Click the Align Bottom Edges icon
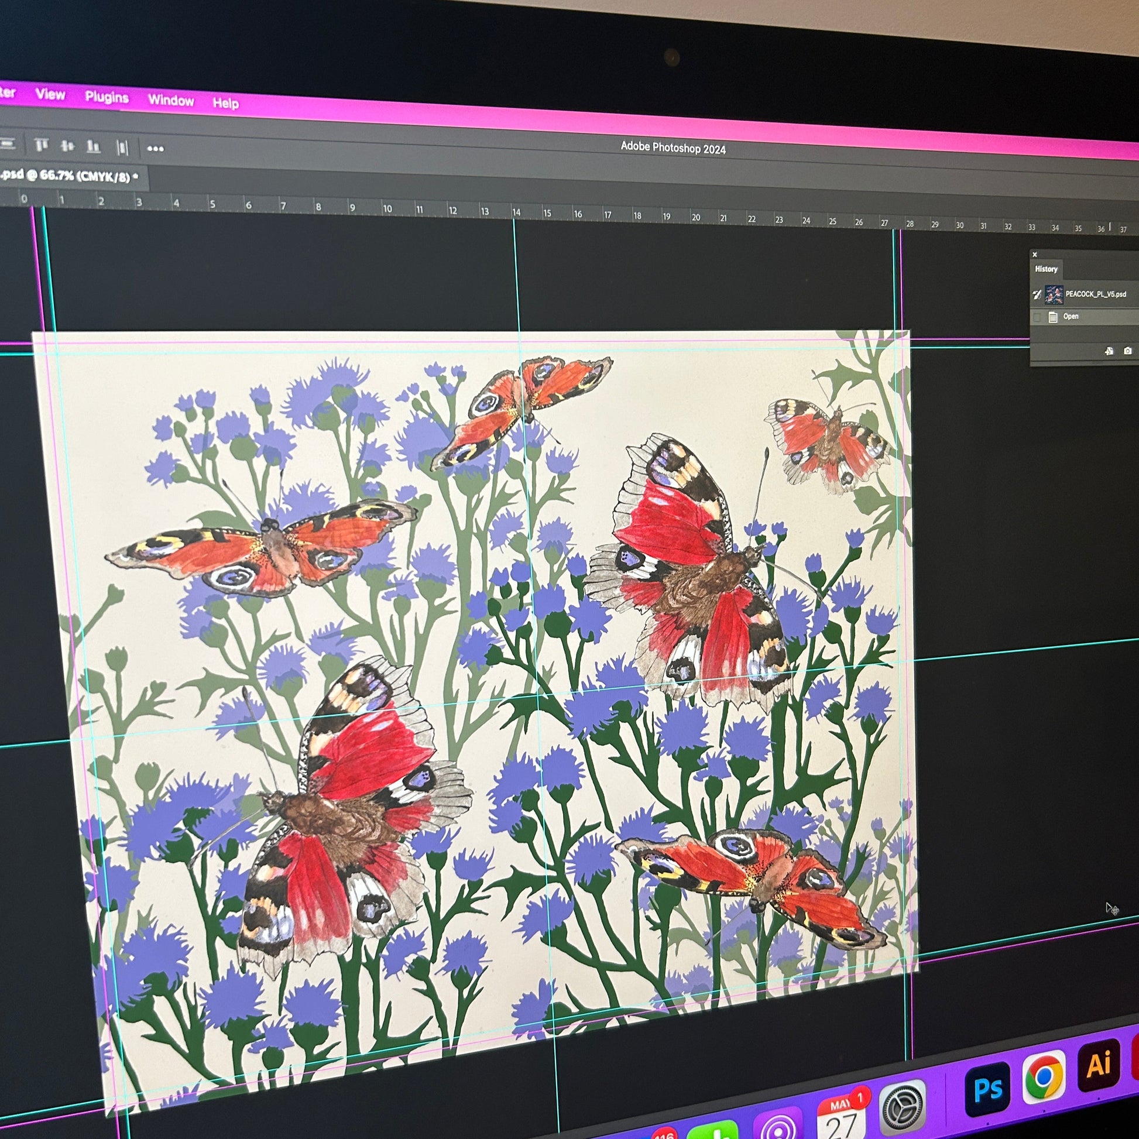The height and width of the screenshot is (1139, 1139). (x=93, y=146)
